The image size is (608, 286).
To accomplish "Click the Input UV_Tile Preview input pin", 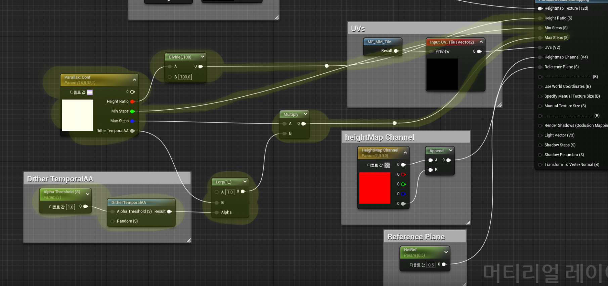I will coord(431,51).
